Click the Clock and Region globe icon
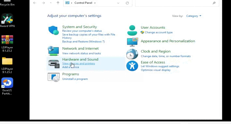The image size is (231, 124). (132, 54)
